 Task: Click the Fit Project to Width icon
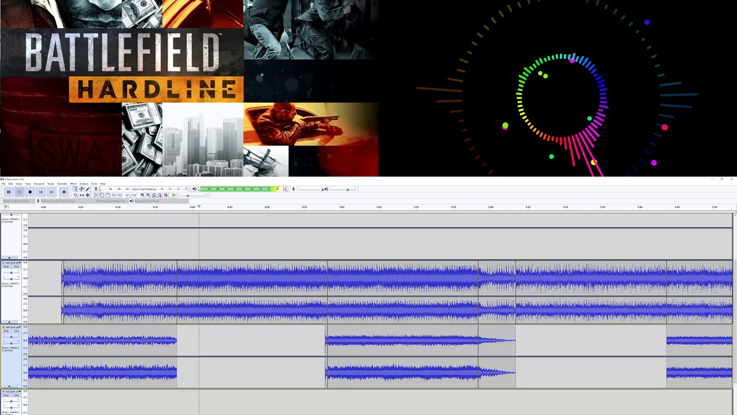[x=159, y=195]
